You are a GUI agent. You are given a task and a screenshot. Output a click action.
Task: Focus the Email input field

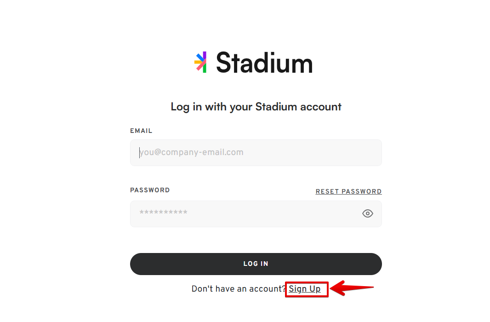256,153
